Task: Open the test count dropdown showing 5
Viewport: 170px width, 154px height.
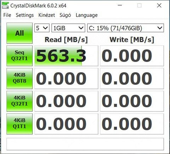Action: [42, 28]
